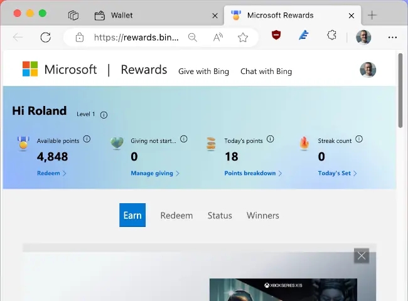Close the Wallet tab

click(215, 16)
